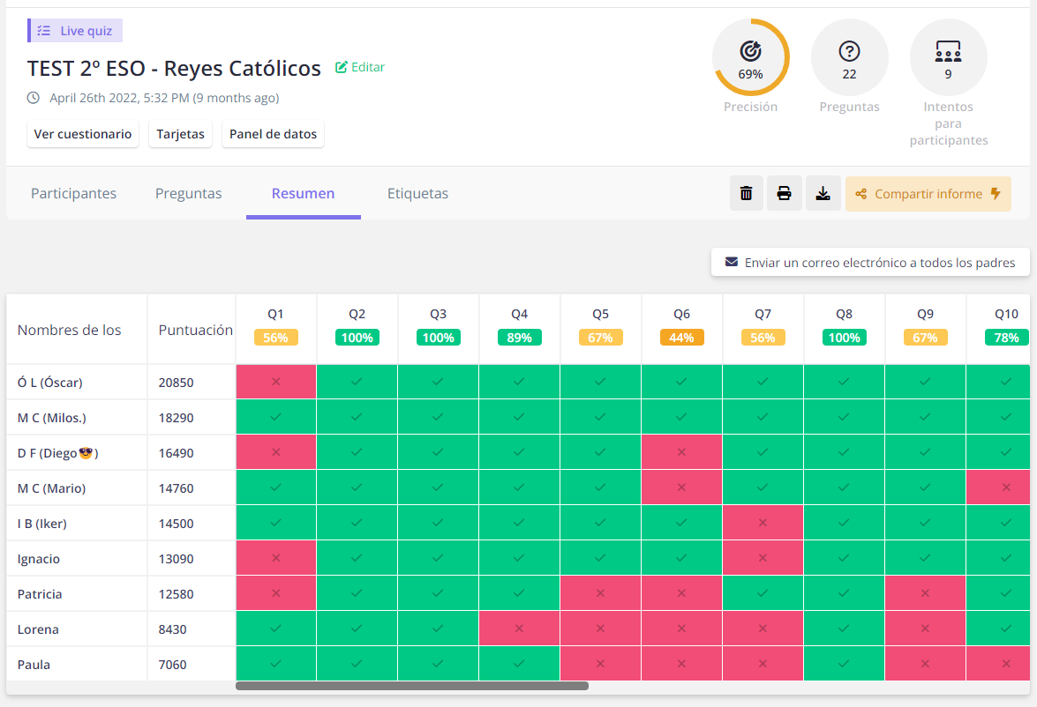
Task: Click the participants icon above 9
Action: 949,51
